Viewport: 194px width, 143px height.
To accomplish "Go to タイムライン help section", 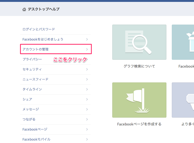I will point(32,89).
